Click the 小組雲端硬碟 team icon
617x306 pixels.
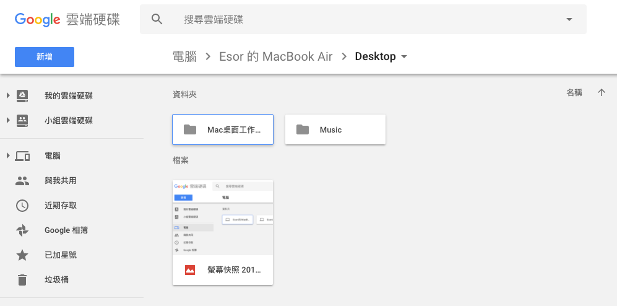point(22,121)
